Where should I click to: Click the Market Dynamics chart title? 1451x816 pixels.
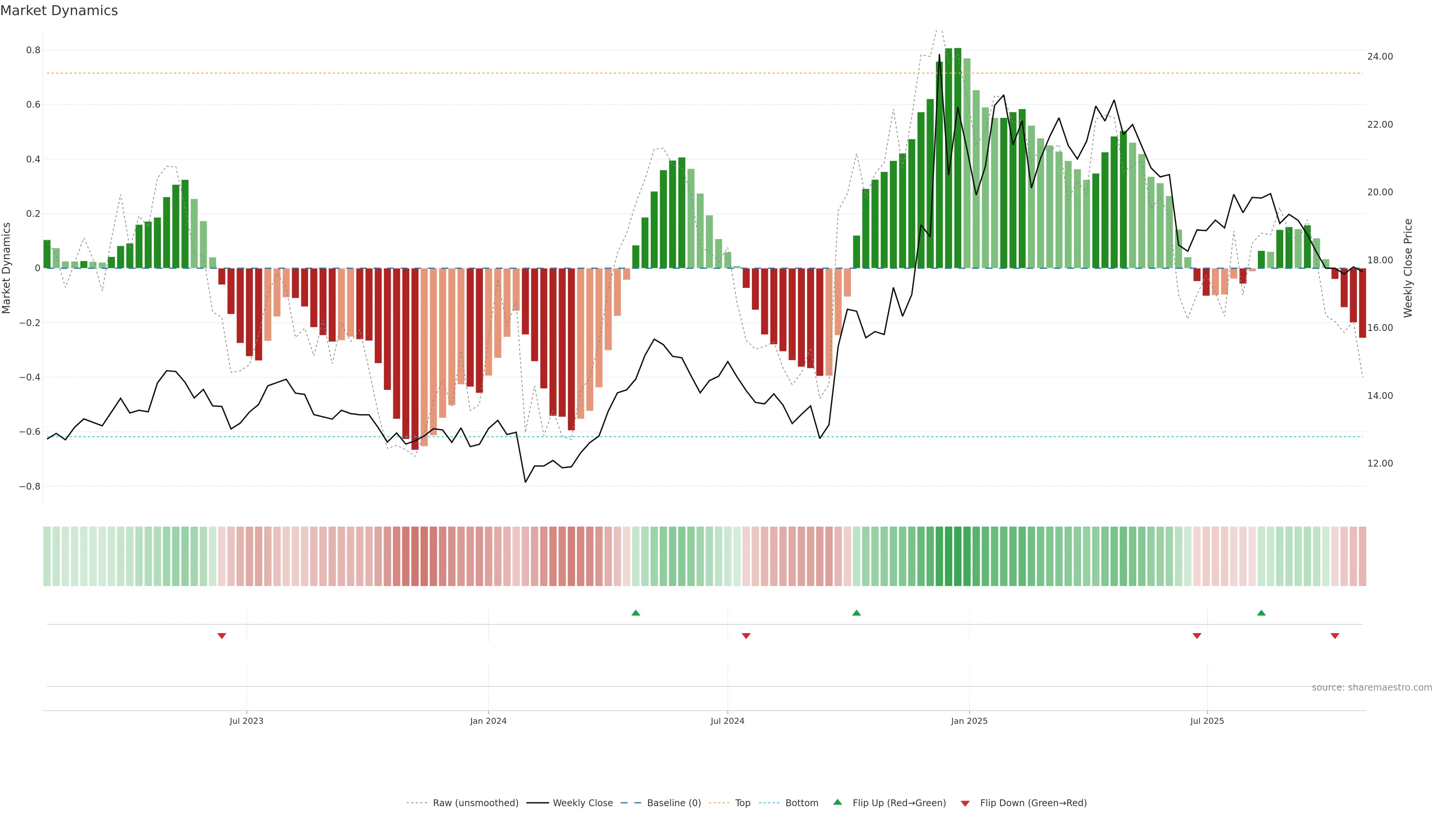(59, 11)
